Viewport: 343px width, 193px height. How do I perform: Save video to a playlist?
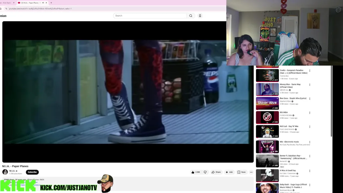click(x=241, y=172)
